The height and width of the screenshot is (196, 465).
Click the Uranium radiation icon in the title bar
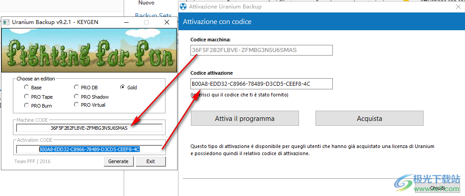pyautogui.click(x=184, y=7)
